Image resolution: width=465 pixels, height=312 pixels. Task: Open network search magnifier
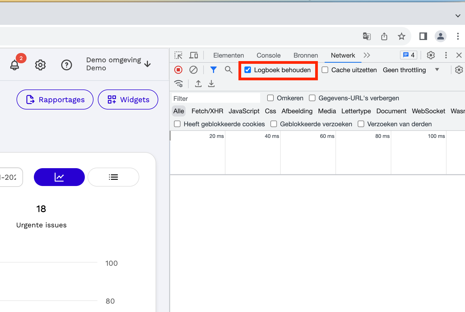tap(229, 70)
